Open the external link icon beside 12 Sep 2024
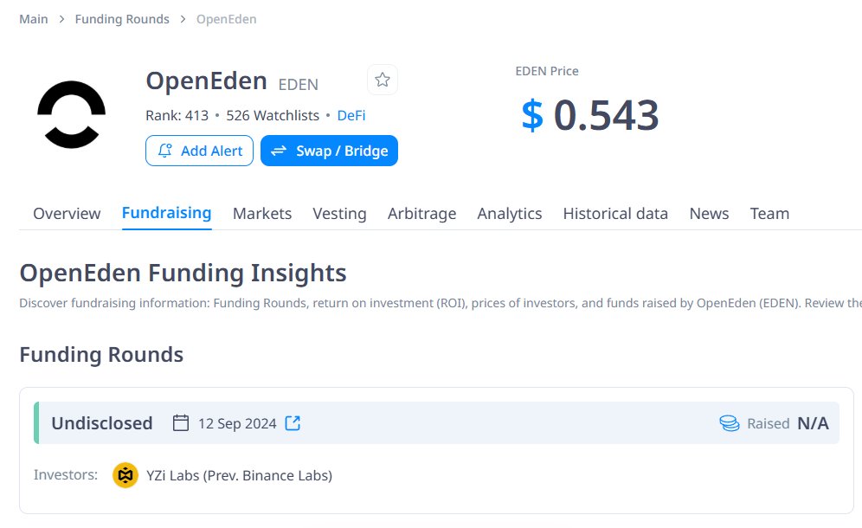862x528 pixels. [293, 423]
